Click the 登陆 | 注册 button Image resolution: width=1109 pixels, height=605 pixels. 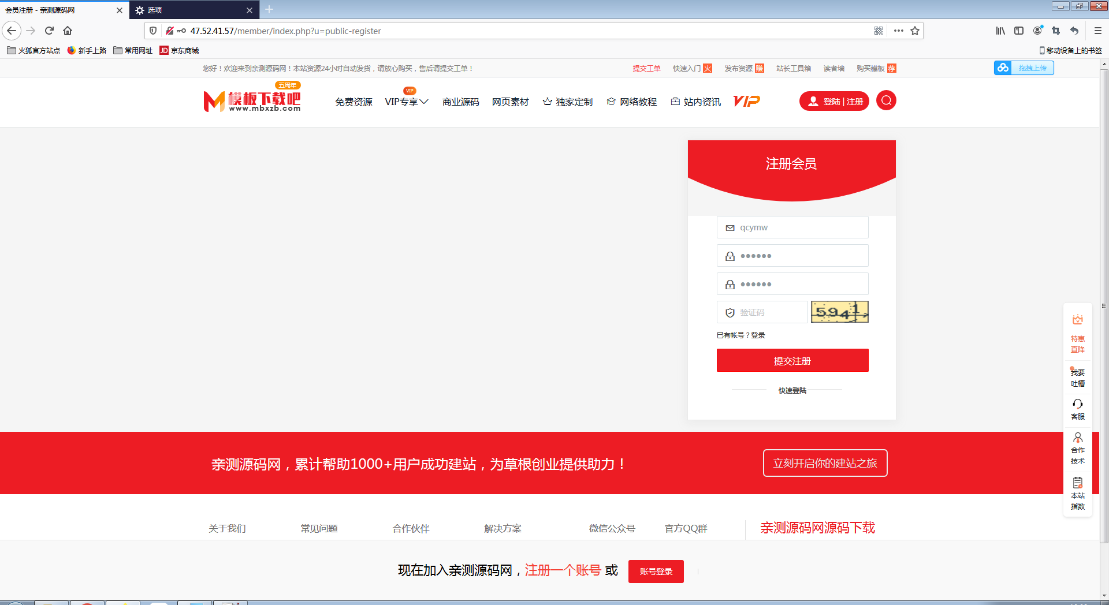click(834, 101)
